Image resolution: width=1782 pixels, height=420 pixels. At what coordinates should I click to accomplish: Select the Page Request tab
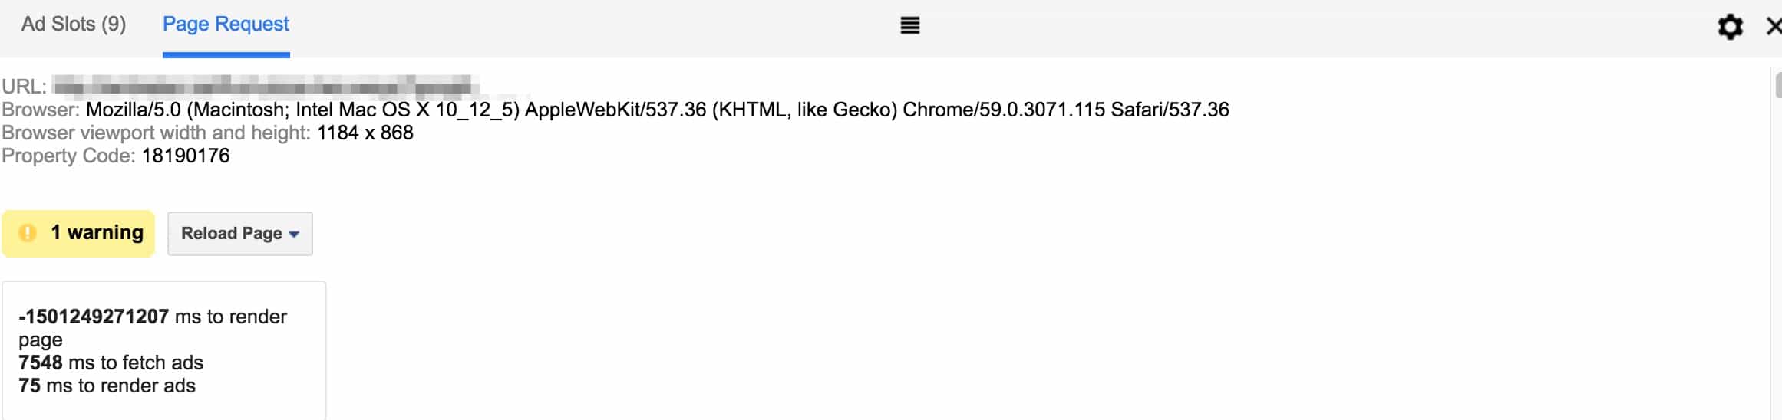click(226, 25)
